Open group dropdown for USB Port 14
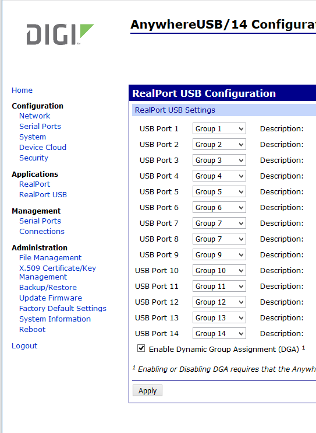316x433 pixels. (x=219, y=333)
